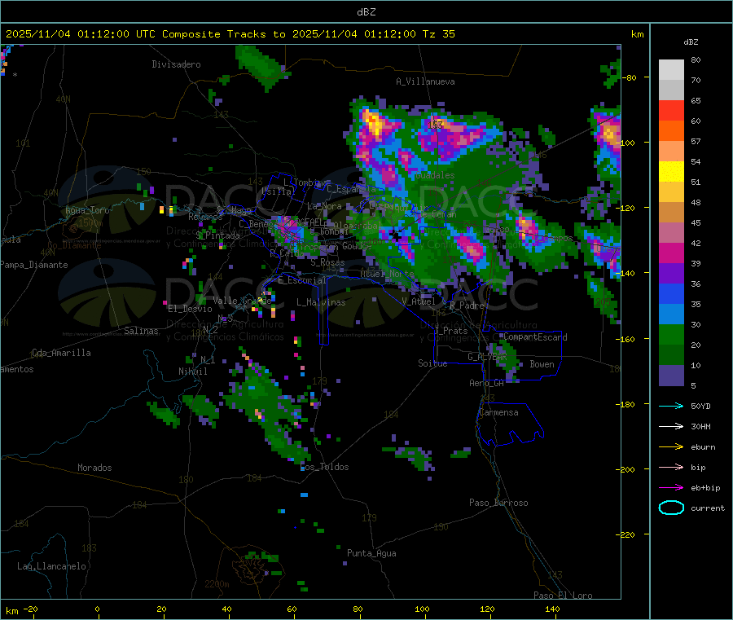The width and height of the screenshot is (733, 620).
Task: Click the -180 km vertical axis tick label
Action: (x=625, y=404)
